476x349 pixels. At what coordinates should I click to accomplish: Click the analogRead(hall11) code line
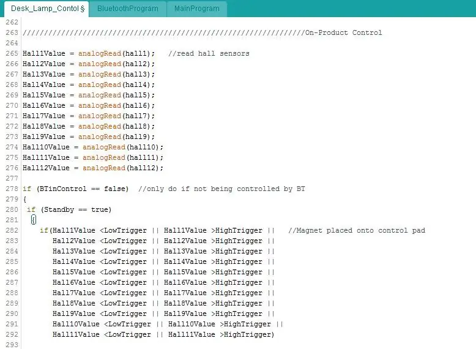coord(93,157)
